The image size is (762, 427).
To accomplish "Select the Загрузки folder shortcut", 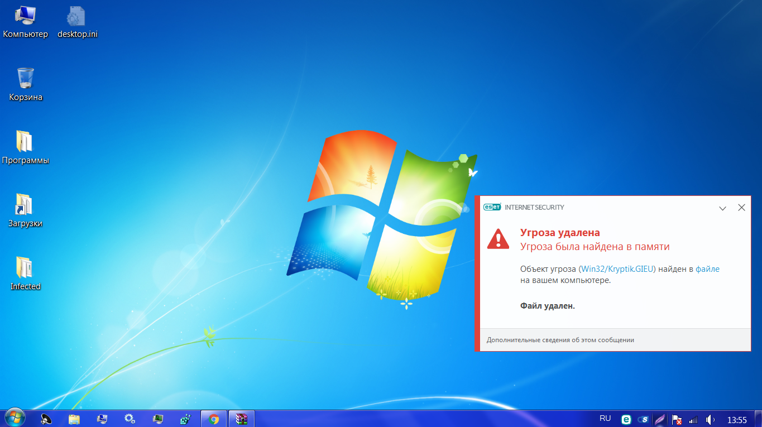I will [x=26, y=211].
